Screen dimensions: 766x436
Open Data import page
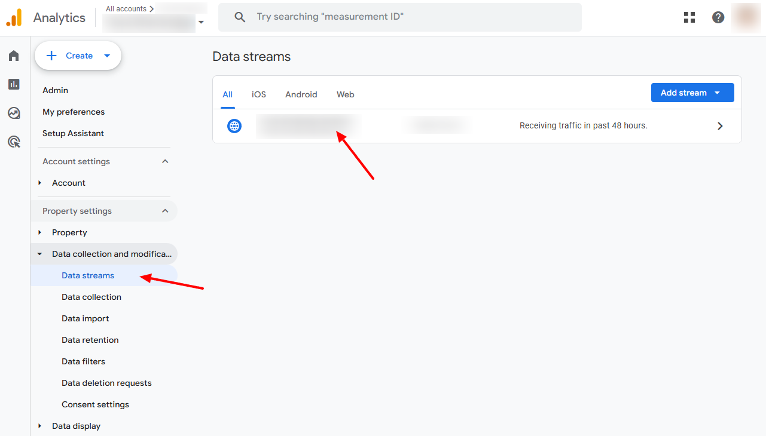click(x=86, y=318)
